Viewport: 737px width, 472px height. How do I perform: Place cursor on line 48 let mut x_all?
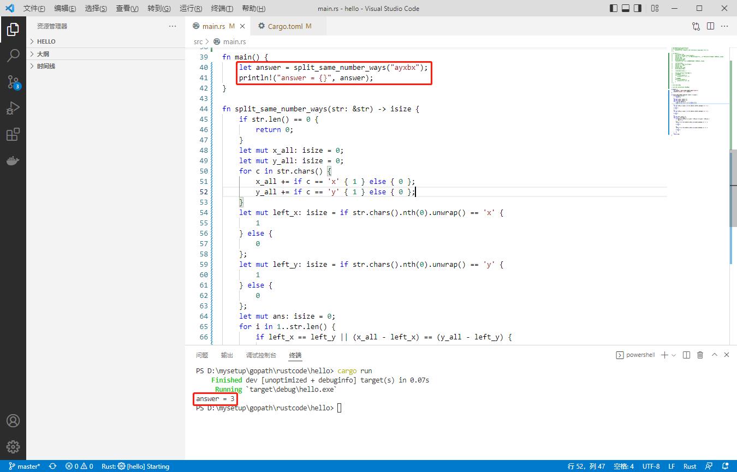(x=291, y=150)
